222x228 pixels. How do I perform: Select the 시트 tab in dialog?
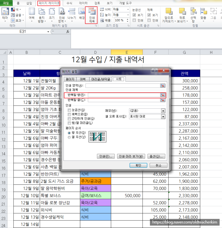click(x=119, y=79)
